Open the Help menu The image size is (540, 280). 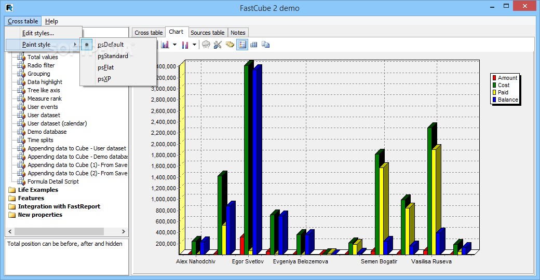[x=51, y=21]
